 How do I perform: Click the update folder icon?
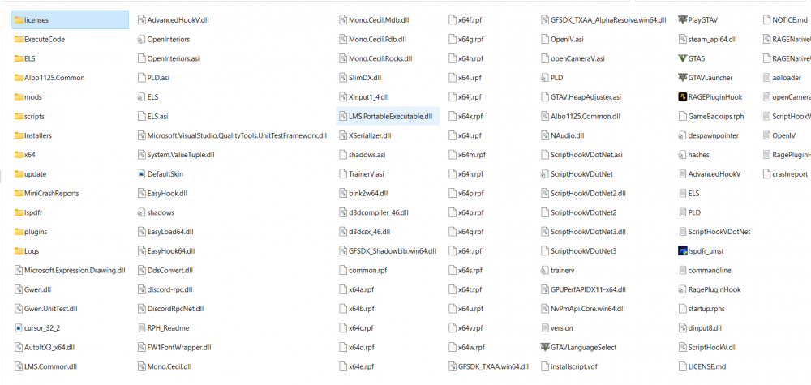coord(19,174)
